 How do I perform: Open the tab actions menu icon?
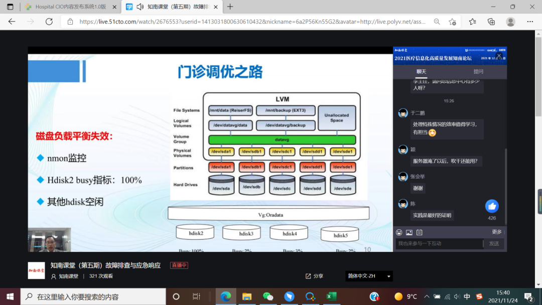pos(10,7)
